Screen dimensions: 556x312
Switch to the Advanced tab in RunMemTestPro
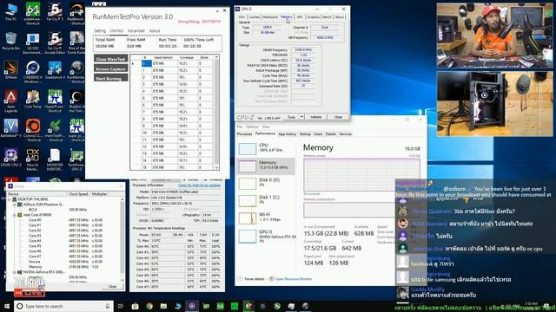click(x=136, y=31)
